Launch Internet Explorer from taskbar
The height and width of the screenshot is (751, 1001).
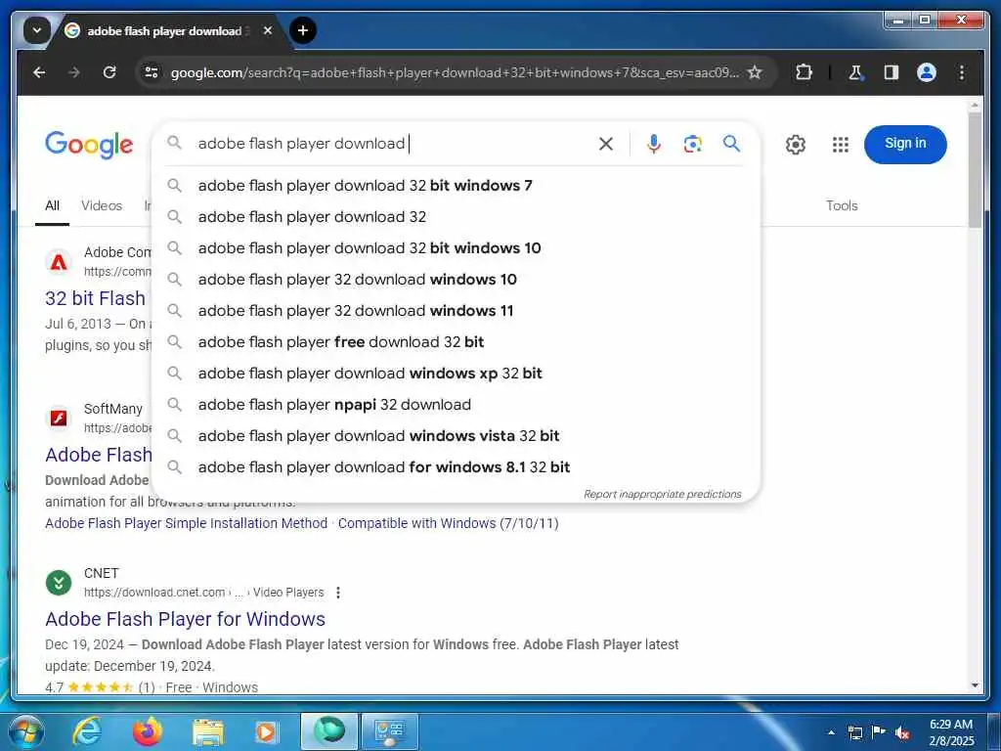(x=86, y=731)
